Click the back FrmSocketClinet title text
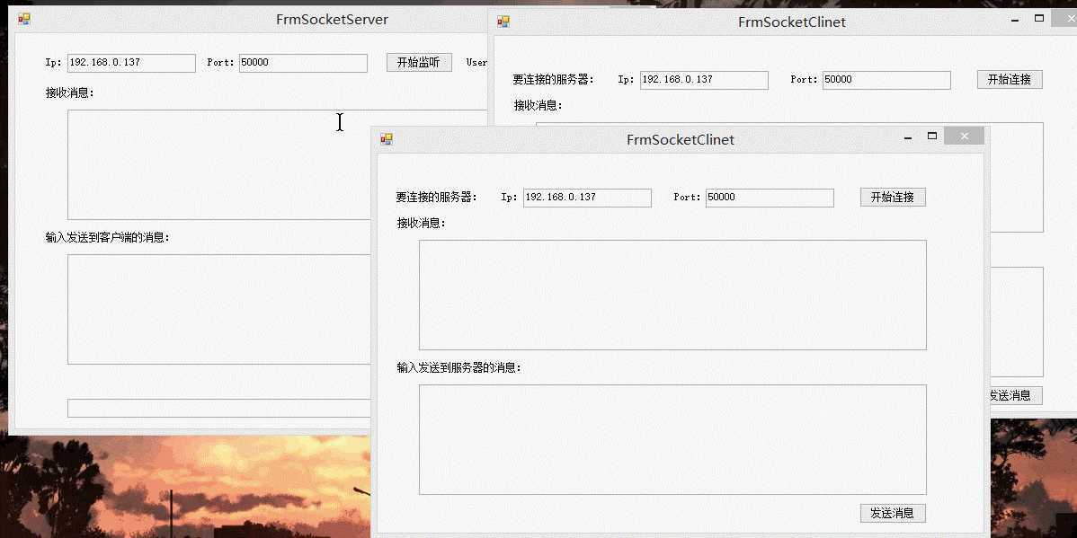Viewport: 1077px width, 538px height. (x=792, y=22)
